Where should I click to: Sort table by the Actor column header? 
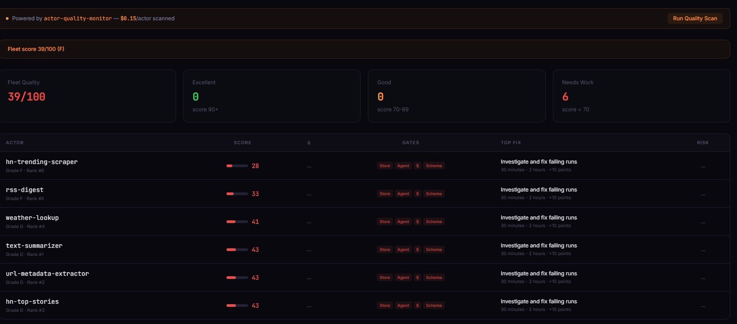[15, 143]
